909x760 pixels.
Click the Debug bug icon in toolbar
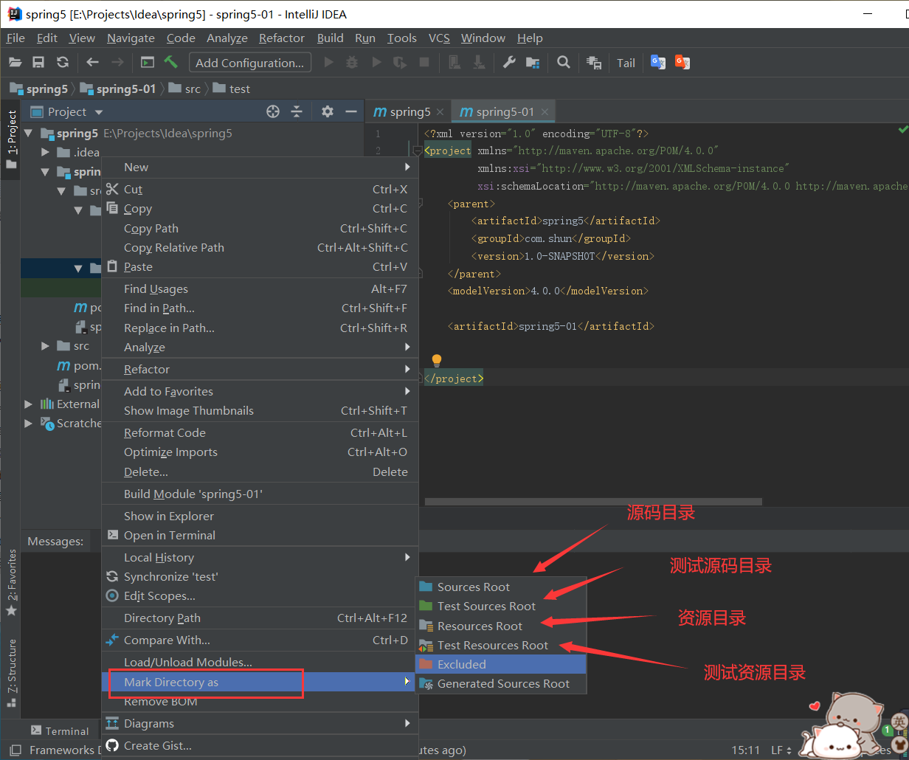[352, 63]
